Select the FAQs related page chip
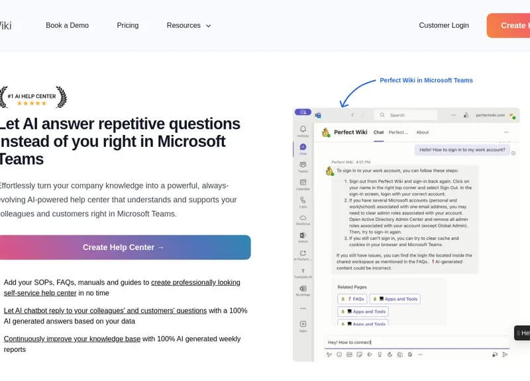Viewport: 530px width, 381px height. [x=352, y=299]
